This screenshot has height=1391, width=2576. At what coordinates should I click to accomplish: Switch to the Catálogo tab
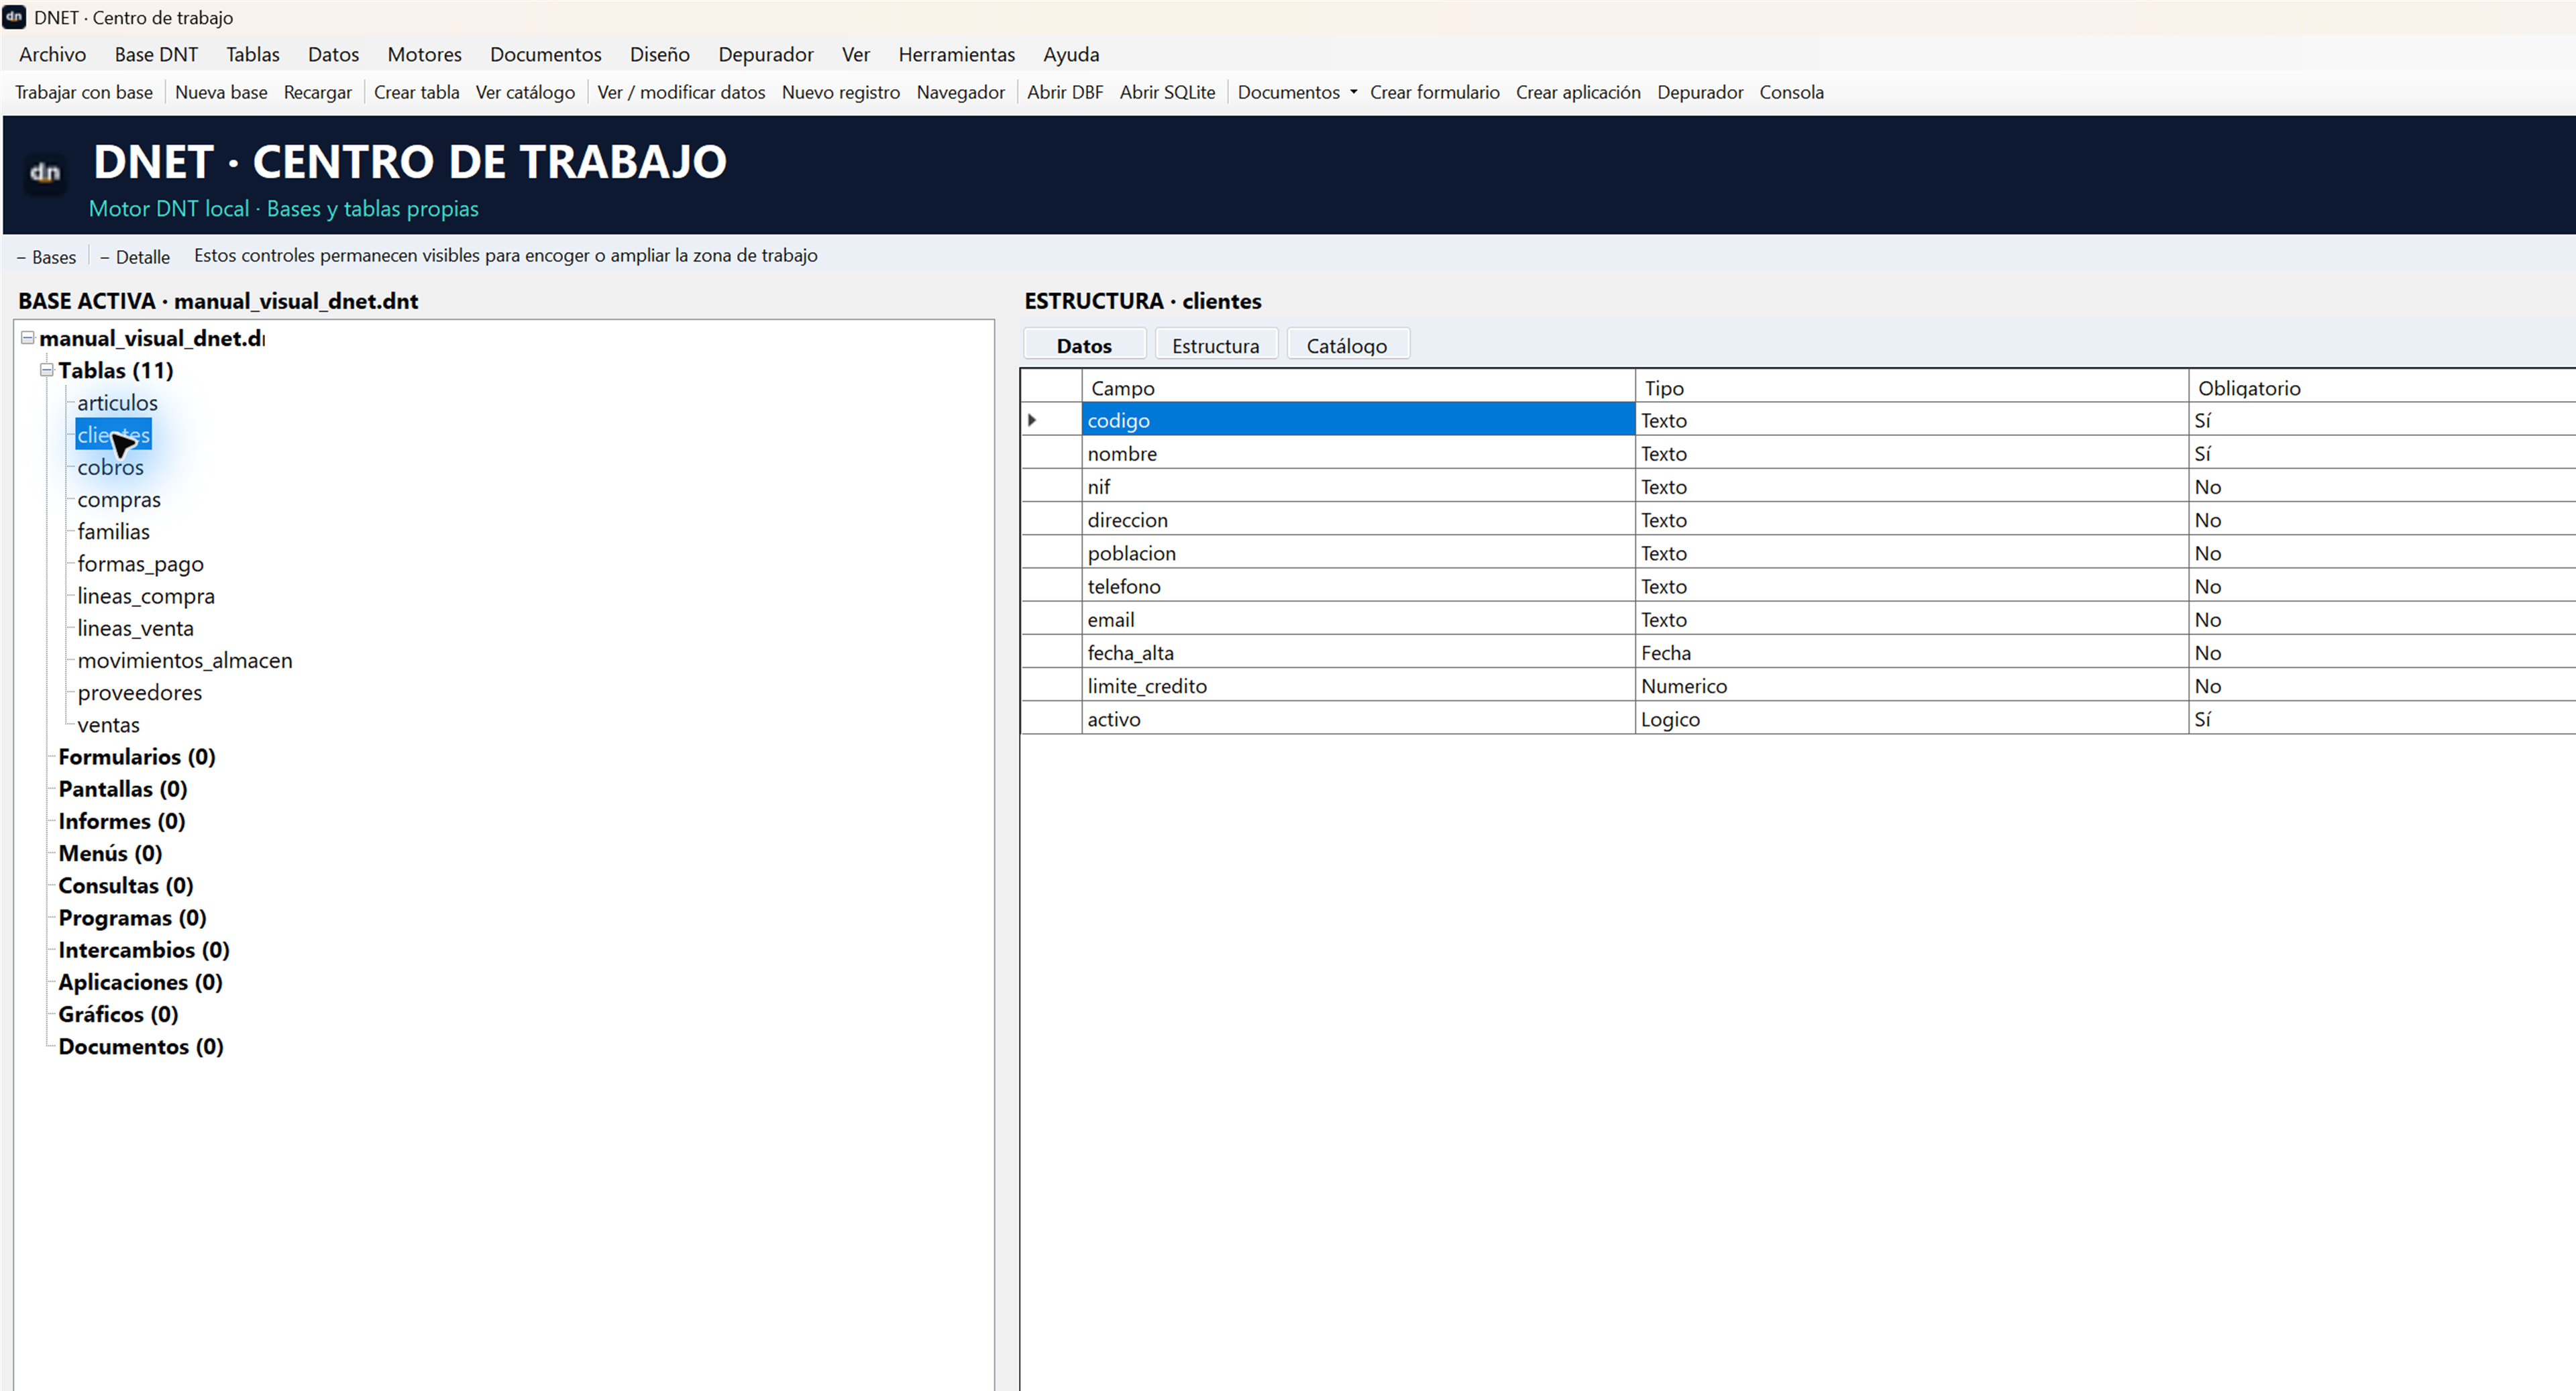(1347, 345)
